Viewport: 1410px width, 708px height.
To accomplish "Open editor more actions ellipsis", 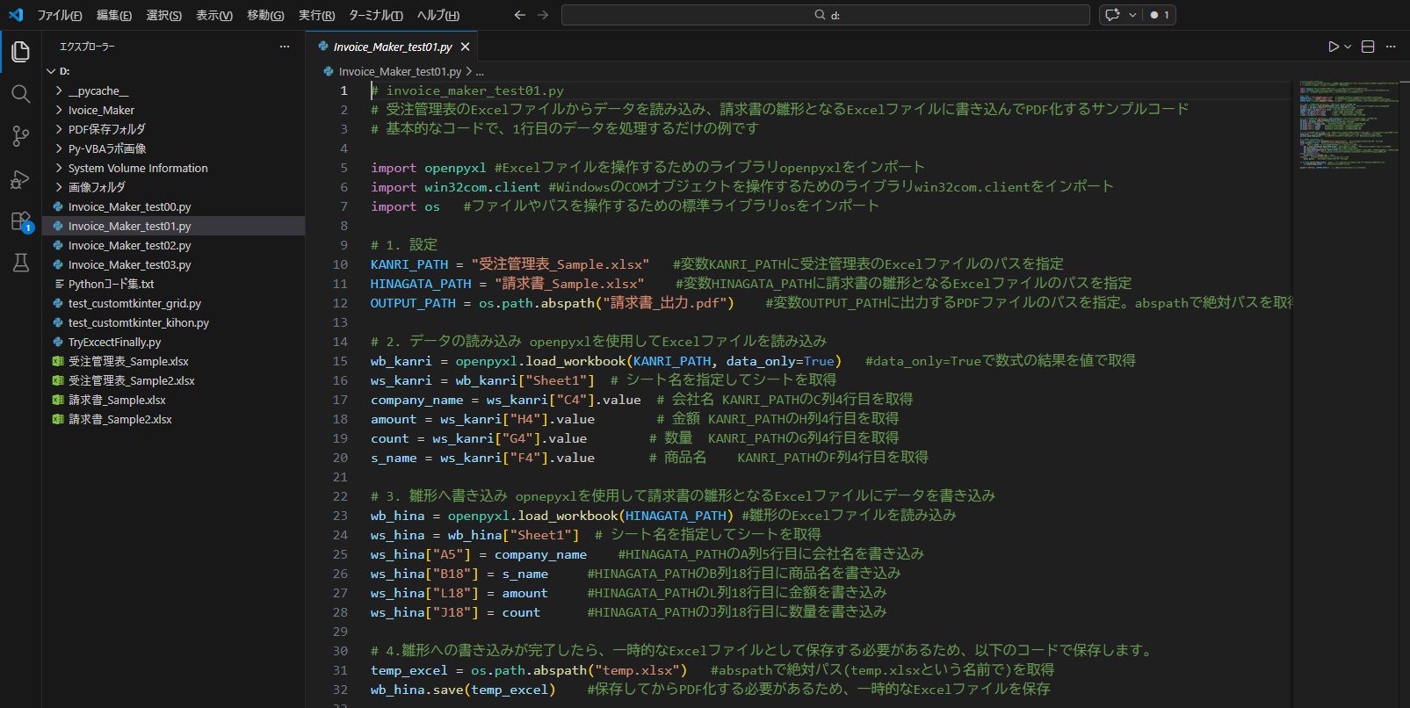I will [x=1391, y=47].
